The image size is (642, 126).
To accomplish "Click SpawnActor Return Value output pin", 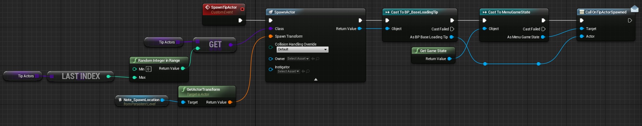I will 359,29.
